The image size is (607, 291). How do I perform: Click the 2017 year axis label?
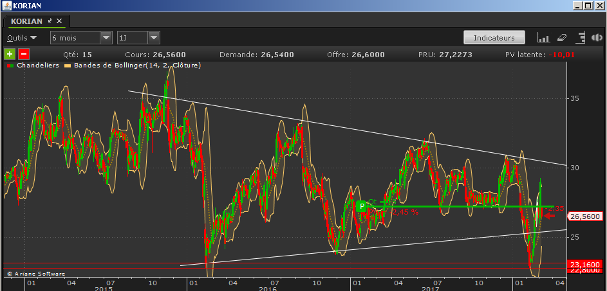coord(431,288)
